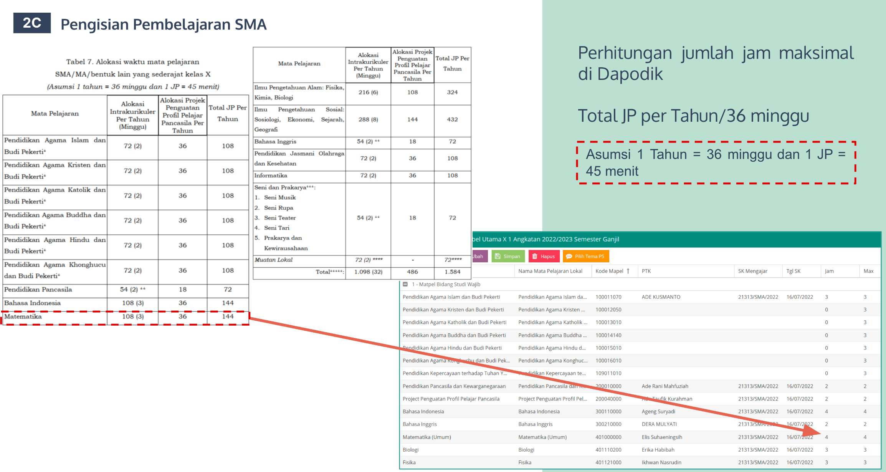886x472 pixels.
Task: Click the Hapus trash icon
Action: 534,256
